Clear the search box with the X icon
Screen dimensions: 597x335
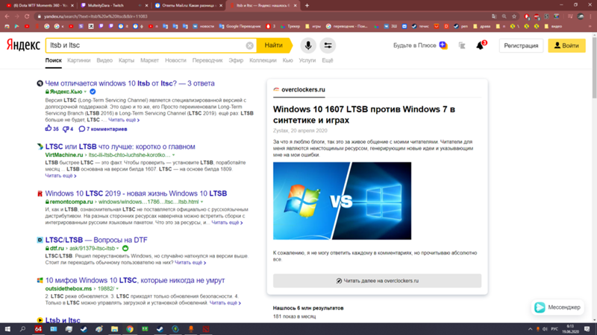pos(249,45)
